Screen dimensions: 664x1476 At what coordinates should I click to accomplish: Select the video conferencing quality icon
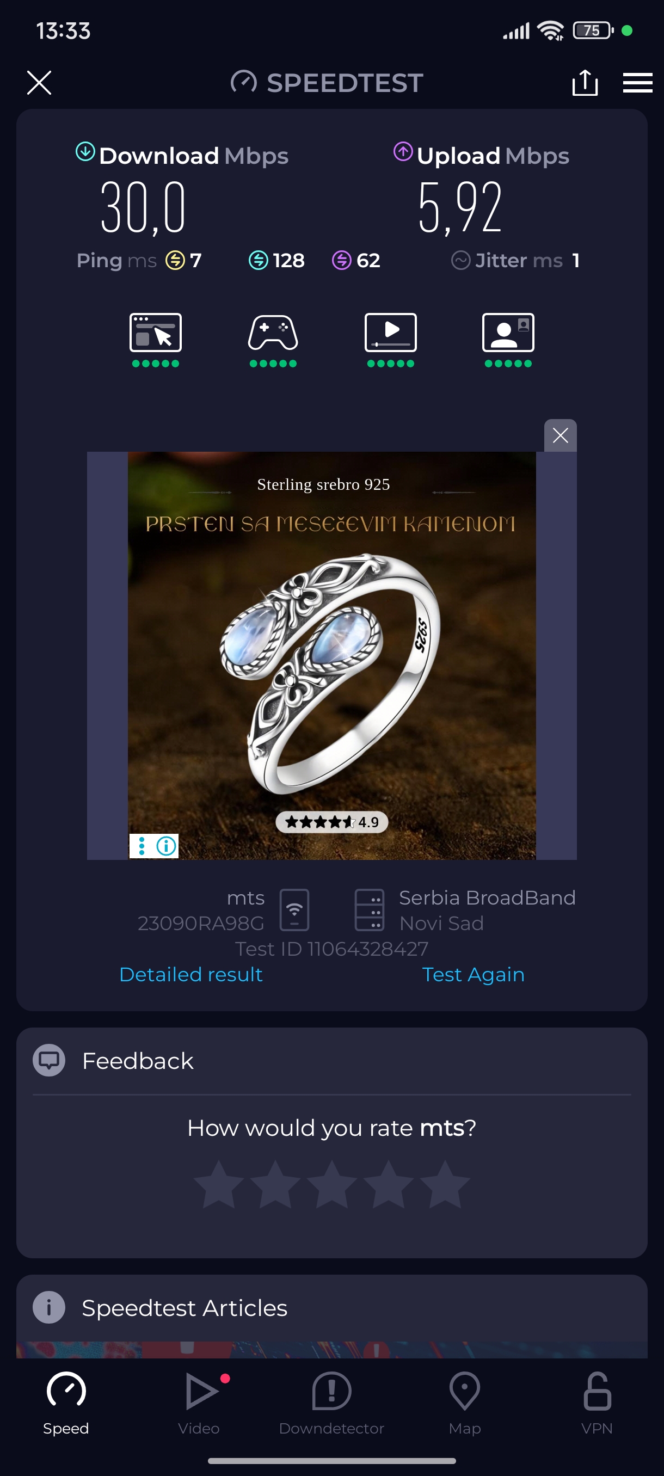pos(508,333)
